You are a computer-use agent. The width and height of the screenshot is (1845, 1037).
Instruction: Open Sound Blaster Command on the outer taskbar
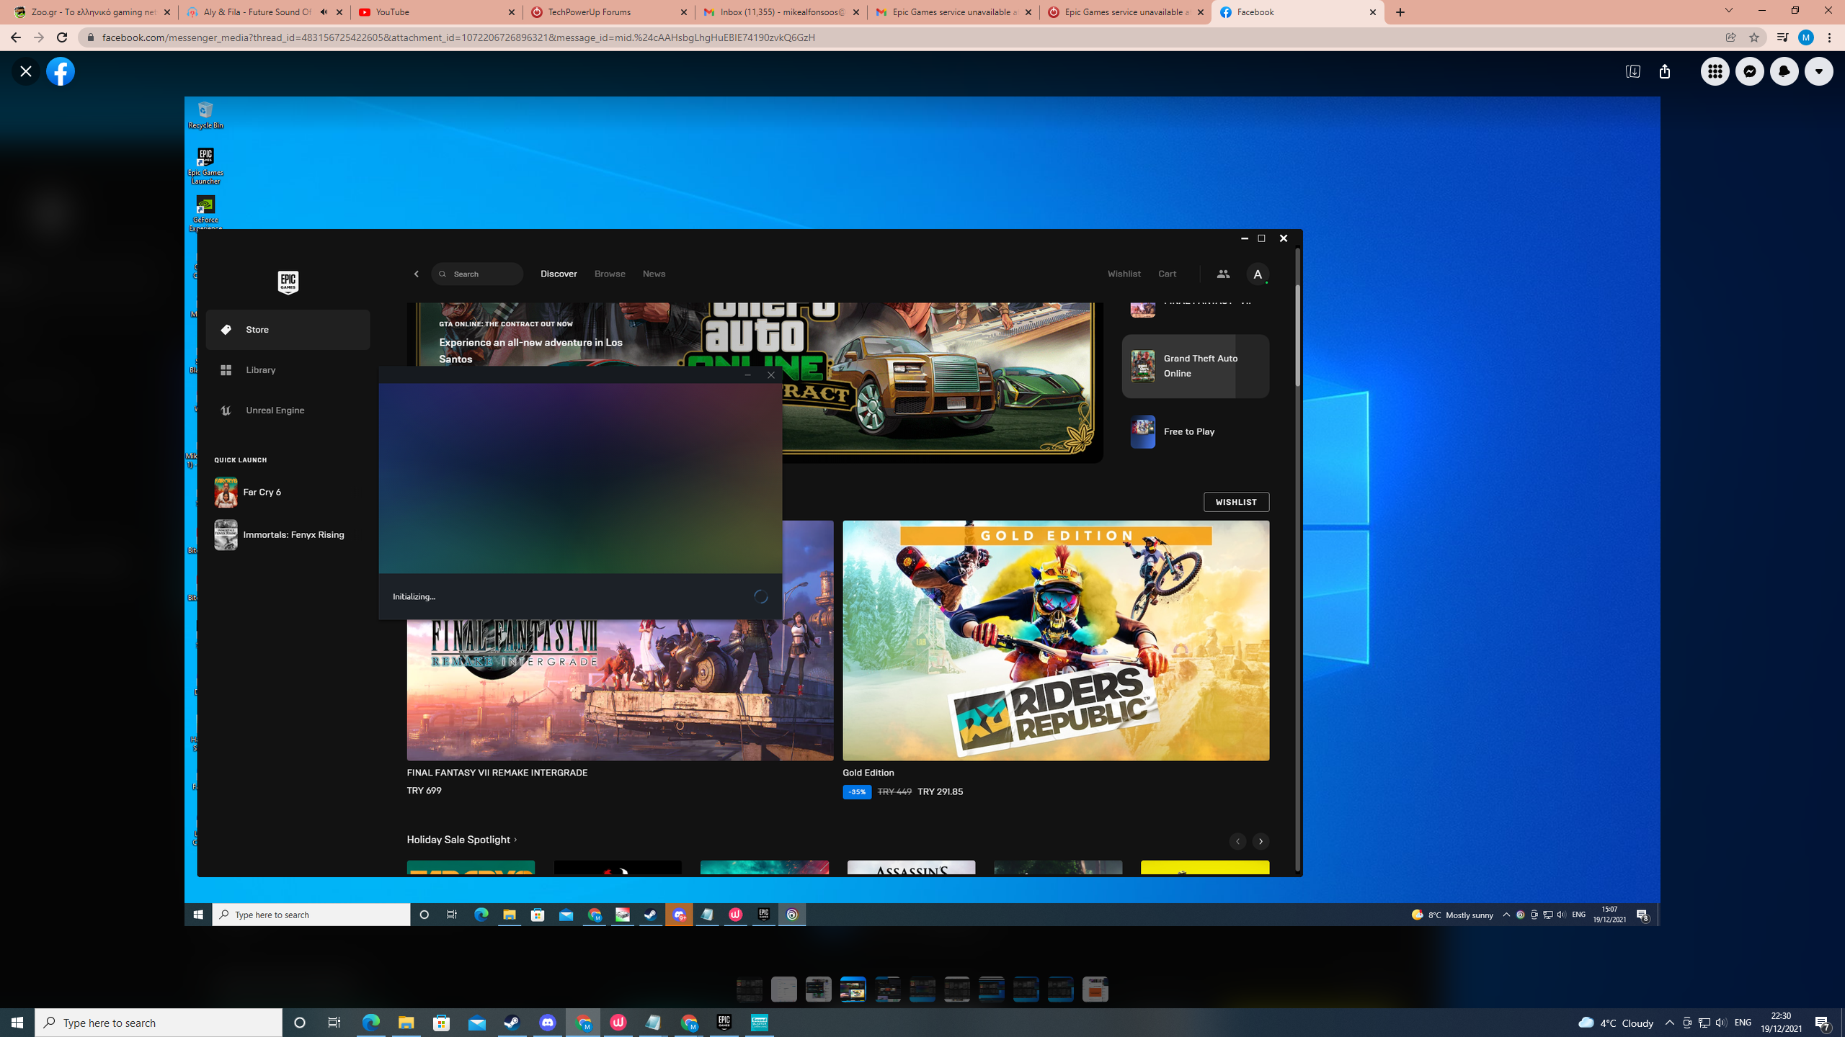(x=760, y=1023)
